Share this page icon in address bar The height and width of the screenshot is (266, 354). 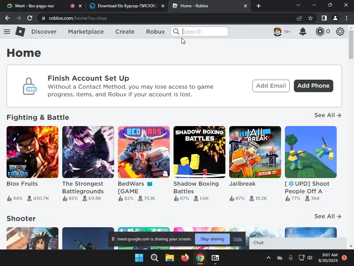pyautogui.click(x=299, y=18)
